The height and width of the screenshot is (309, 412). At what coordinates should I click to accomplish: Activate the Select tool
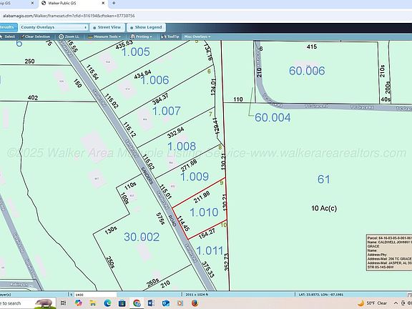tap(8, 36)
